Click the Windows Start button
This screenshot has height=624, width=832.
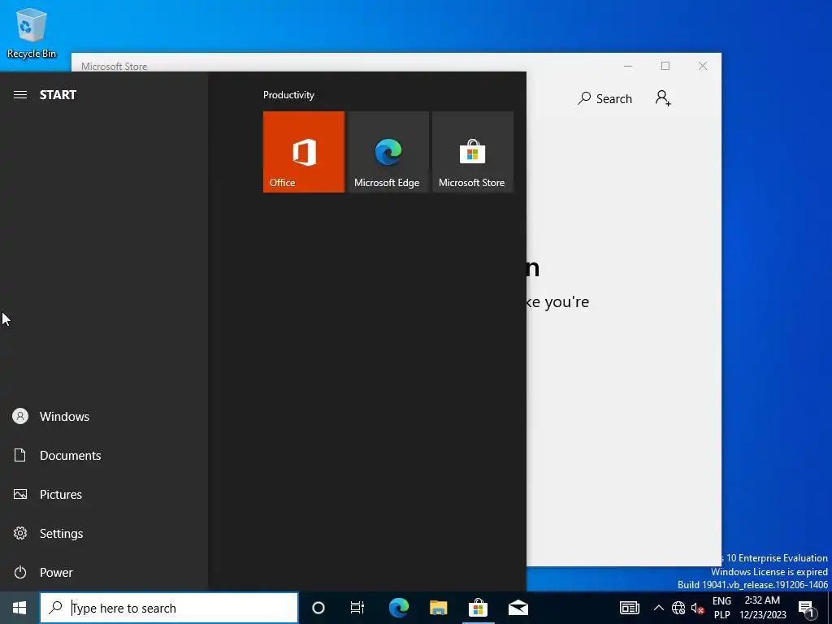point(19,608)
